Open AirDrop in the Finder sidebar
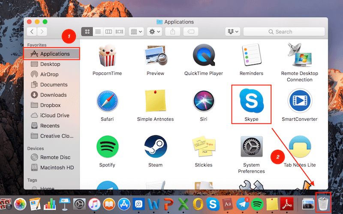Viewport: 343px width, 214px height. (51, 74)
